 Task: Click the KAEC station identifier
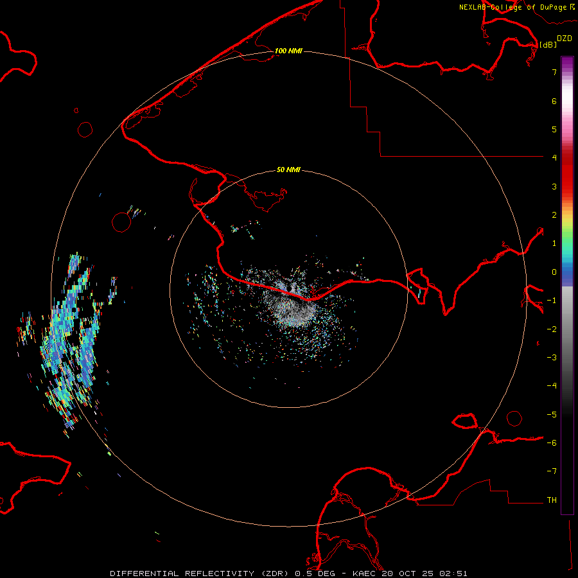[365, 574]
